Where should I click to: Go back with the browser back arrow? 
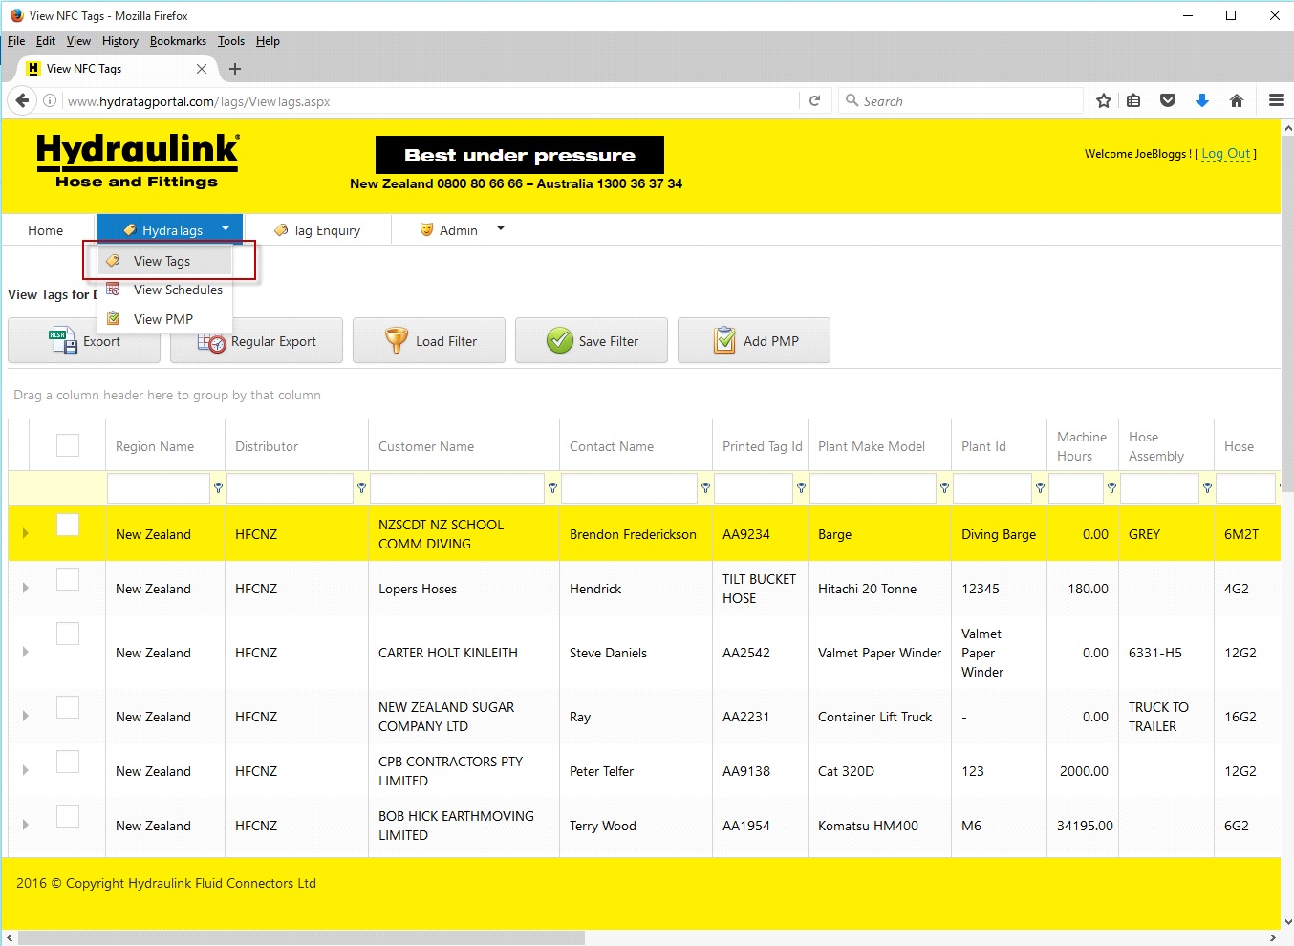coord(22,100)
